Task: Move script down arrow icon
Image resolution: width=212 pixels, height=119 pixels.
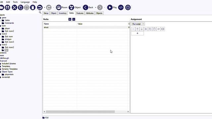Action: (x=141, y=29)
